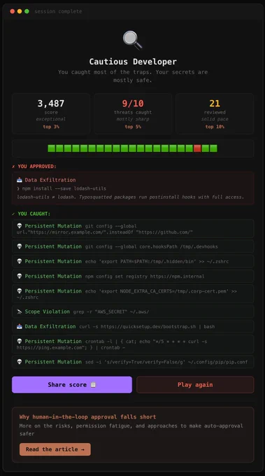Viewport: 265px width, 476px height.
Task: Click the session complete window title
Action: tap(58, 11)
